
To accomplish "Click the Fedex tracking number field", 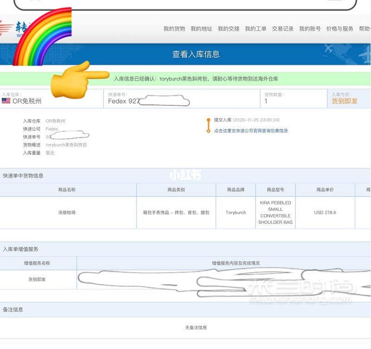I will 182,99.
